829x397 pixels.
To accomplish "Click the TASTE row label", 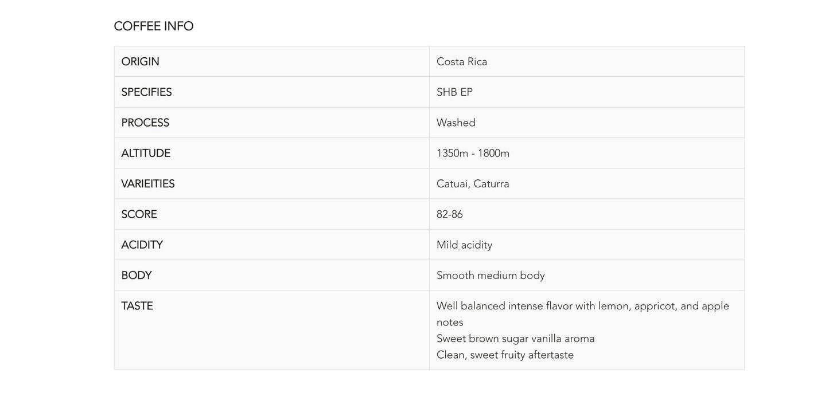I will coord(137,306).
